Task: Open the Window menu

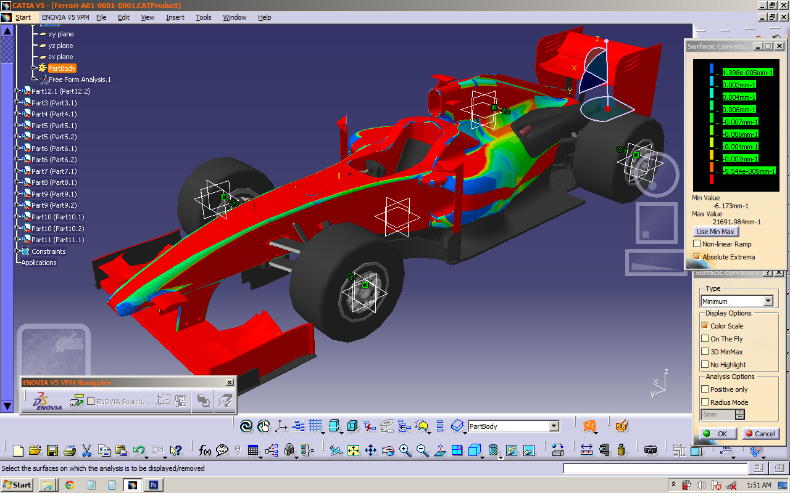Action: click(x=235, y=17)
